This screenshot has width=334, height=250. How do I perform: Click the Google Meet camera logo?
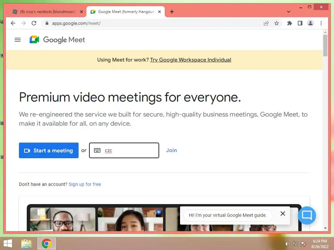pos(34,39)
